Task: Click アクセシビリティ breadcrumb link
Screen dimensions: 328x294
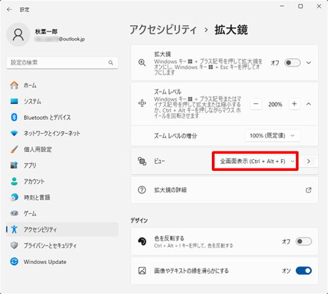Action: [x=163, y=29]
